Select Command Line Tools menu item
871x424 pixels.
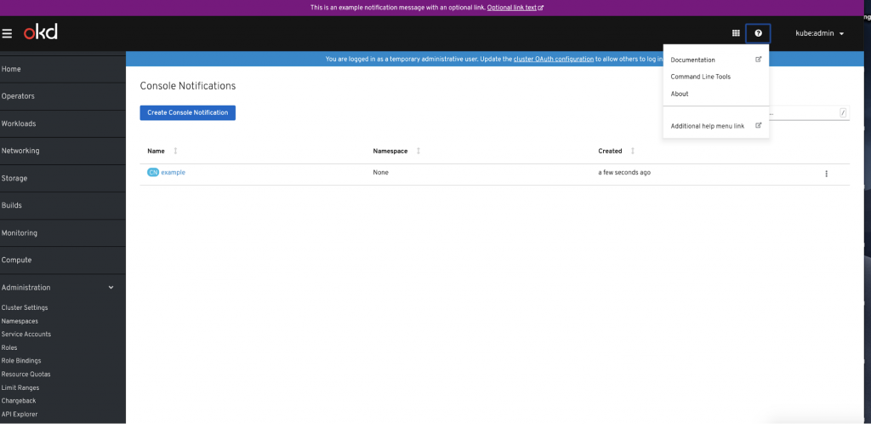[x=700, y=77]
